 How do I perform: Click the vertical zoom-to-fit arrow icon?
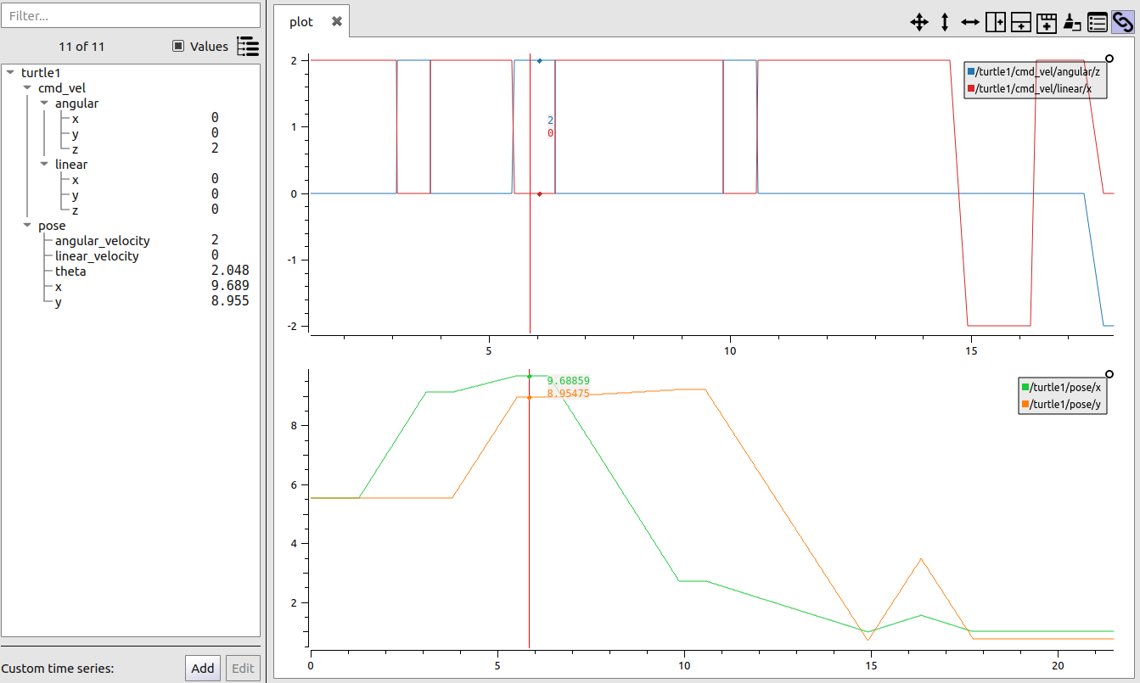(945, 23)
